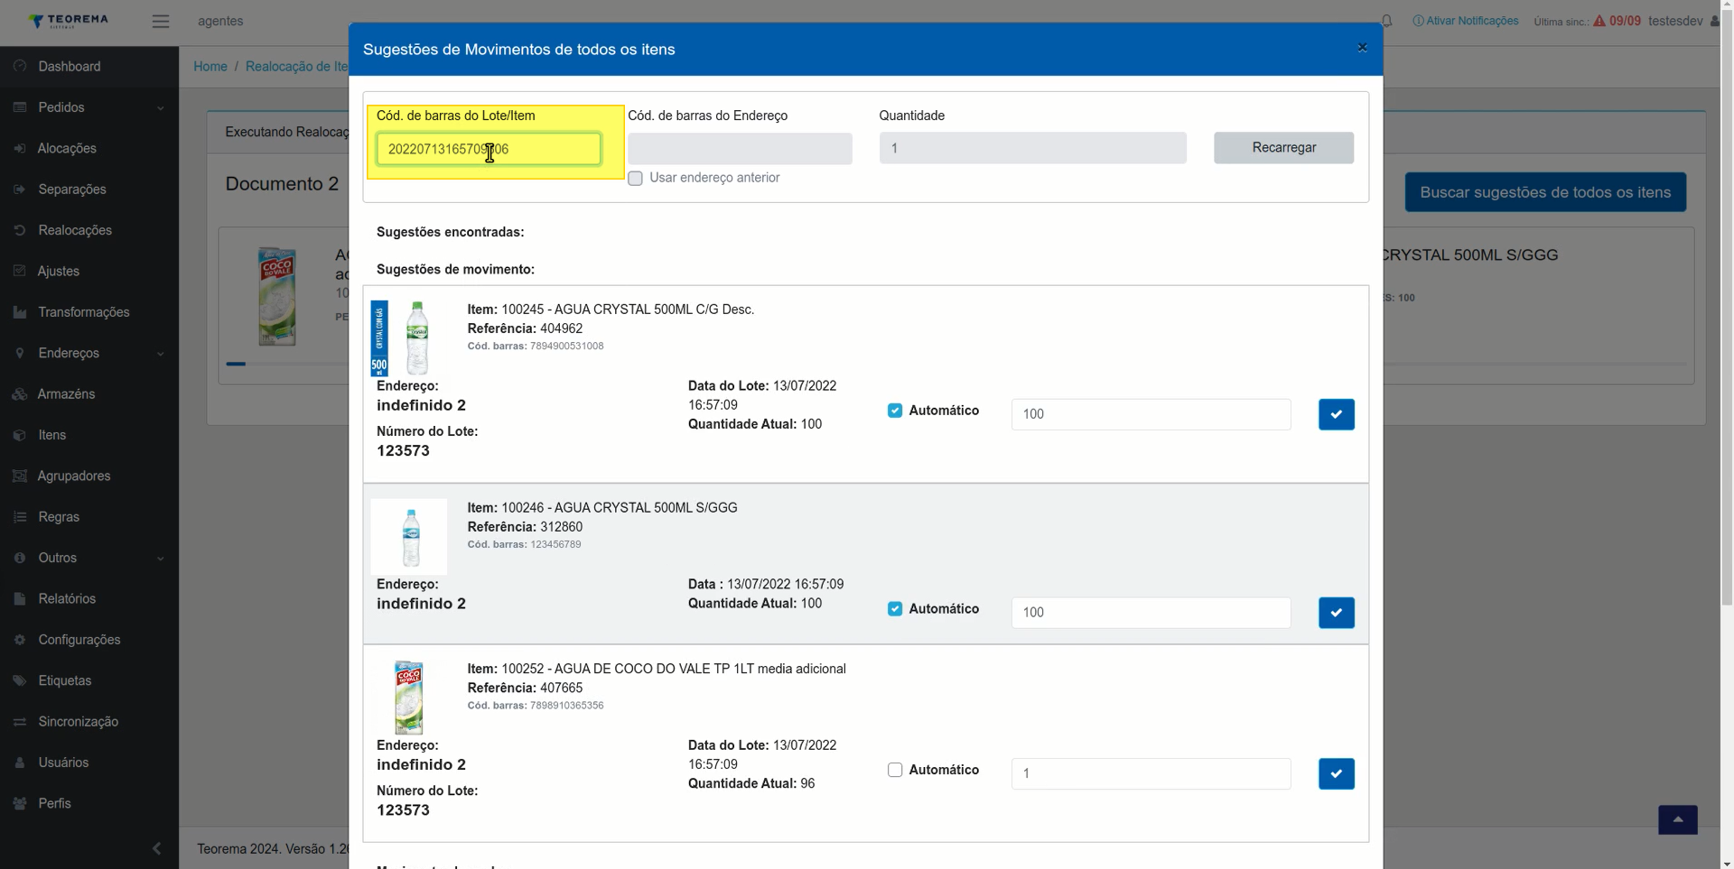The width and height of the screenshot is (1734, 869).
Task: Expand the Endereços sidebar submenu
Action: 89,353
